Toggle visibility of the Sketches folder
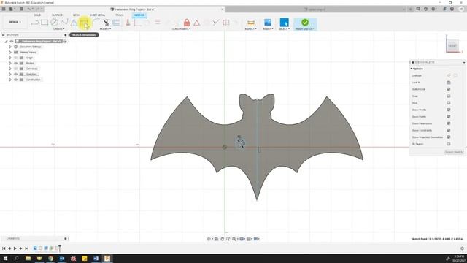This screenshot has height=263, width=467. pos(16,75)
